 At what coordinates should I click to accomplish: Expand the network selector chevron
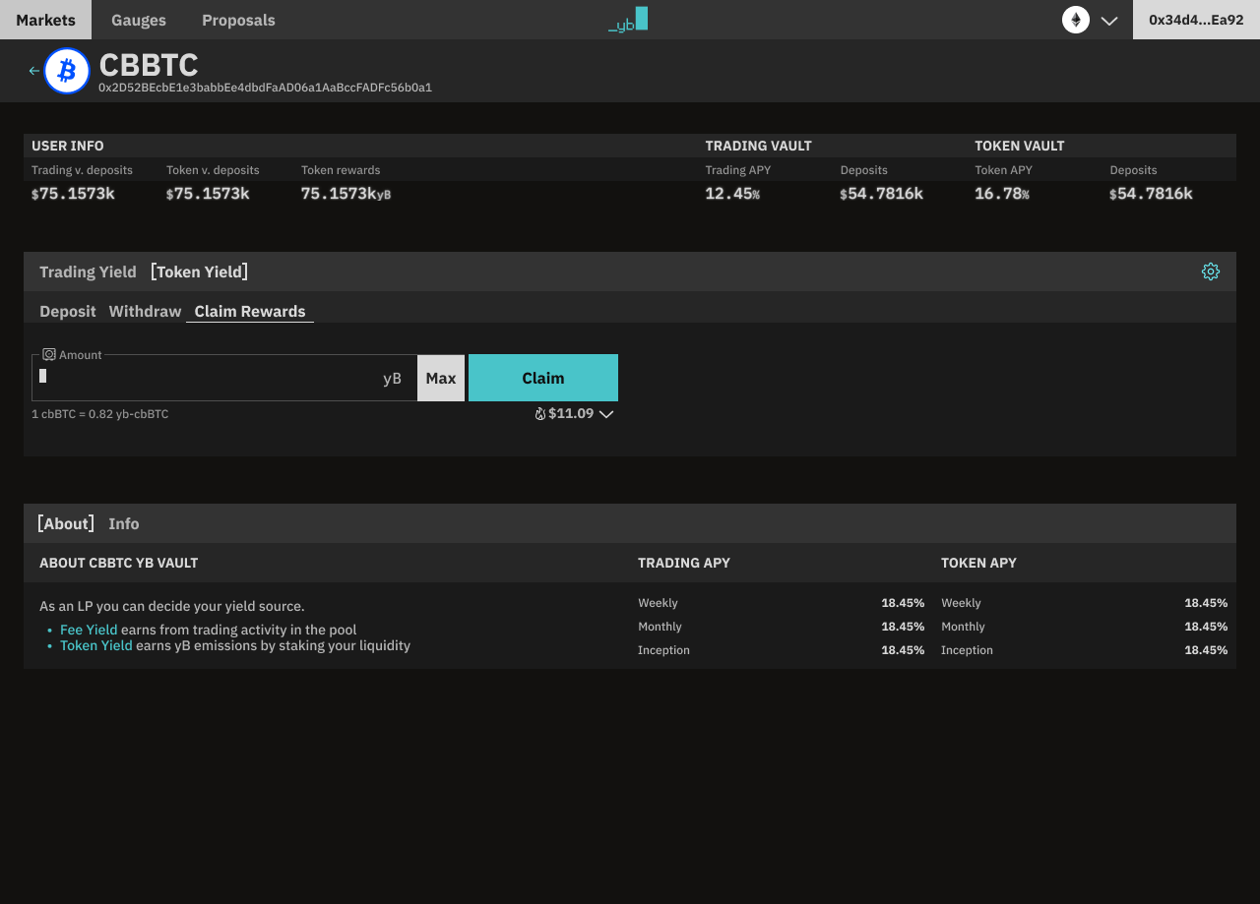[1109, 21]
